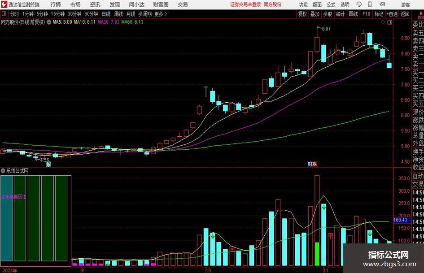Switch to 5分钟 period

(x=42, y=14)
